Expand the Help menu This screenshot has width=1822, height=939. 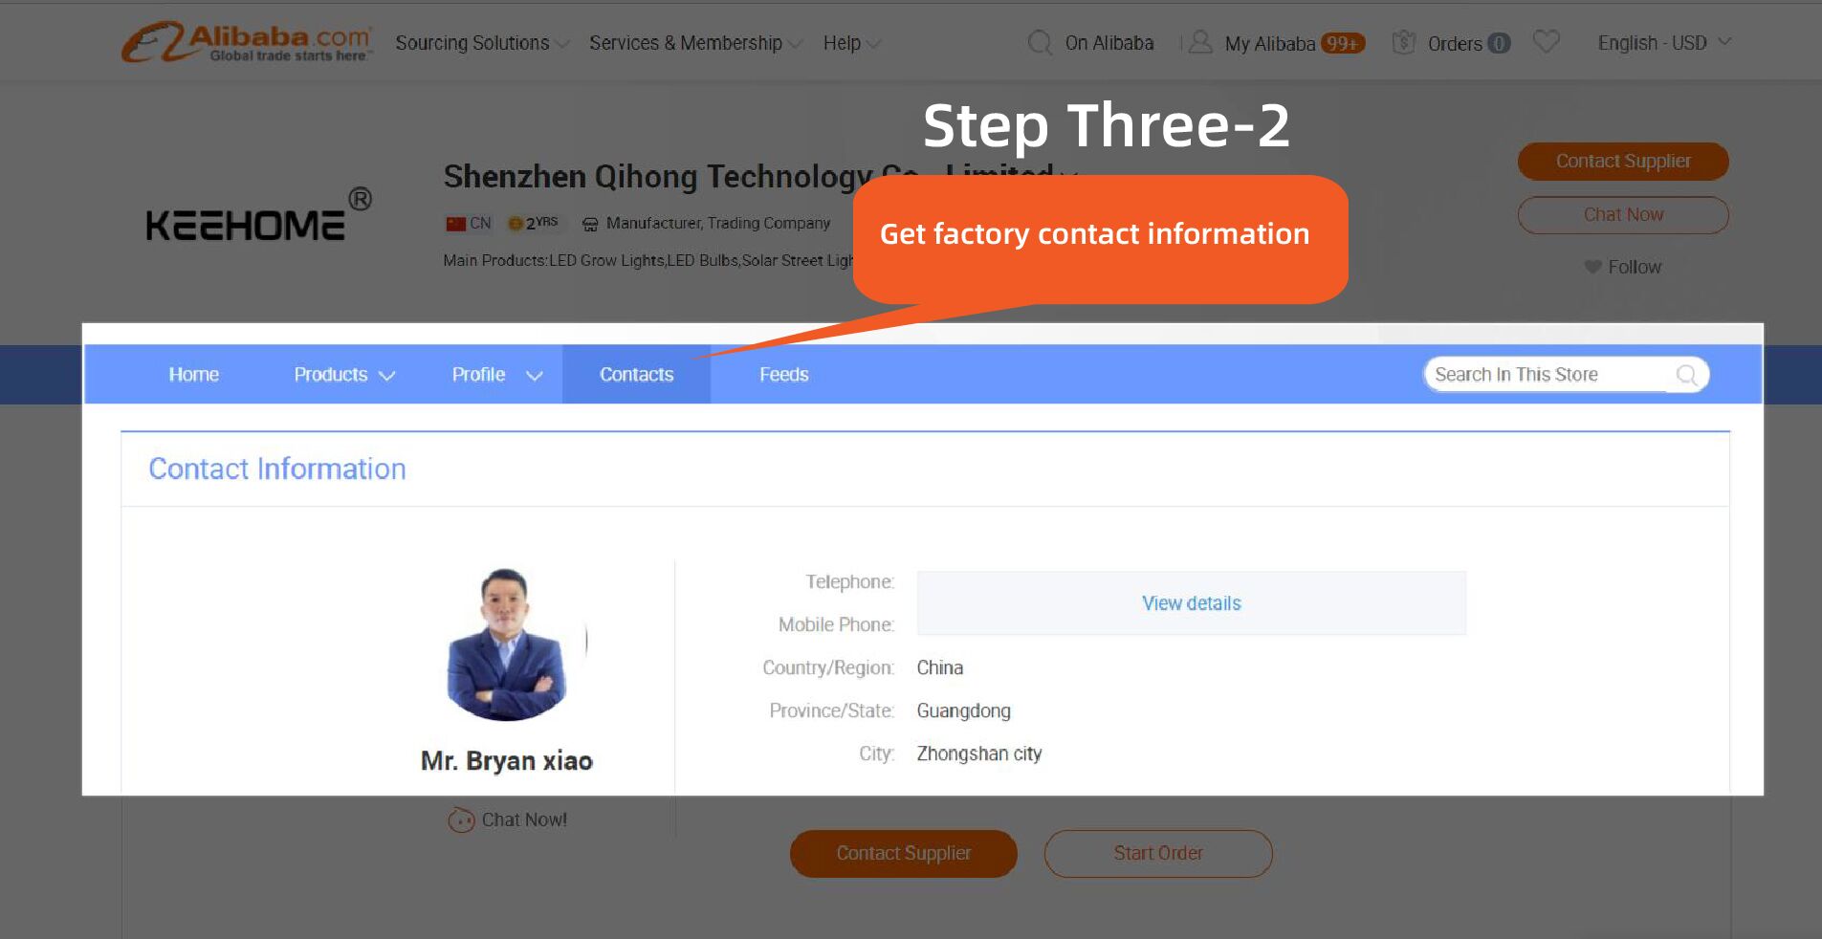[851, 43]
